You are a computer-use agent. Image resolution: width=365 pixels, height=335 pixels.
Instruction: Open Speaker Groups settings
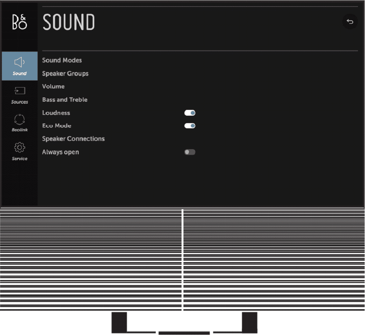click(x=65, y=74)
